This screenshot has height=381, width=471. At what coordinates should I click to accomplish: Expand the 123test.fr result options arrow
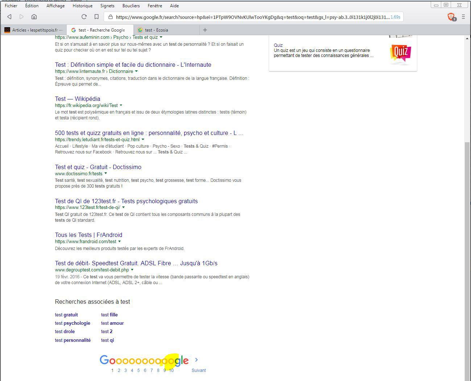pos(124,208)
